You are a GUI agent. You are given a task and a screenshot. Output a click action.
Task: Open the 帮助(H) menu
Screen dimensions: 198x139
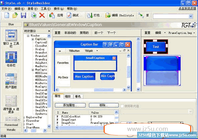(x=72, y=9)
